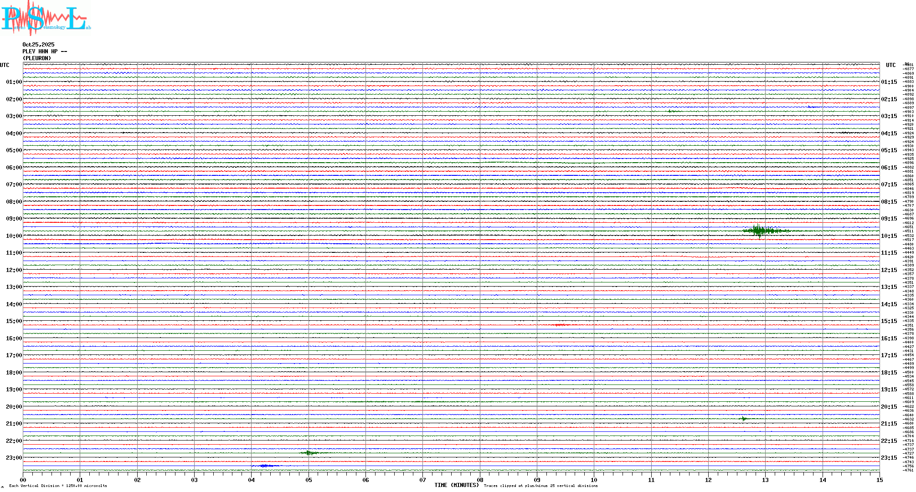Click the red event in the 15:15 row
Image resolution: width=916 pixels, height=492 pixels.
(560, 325)
